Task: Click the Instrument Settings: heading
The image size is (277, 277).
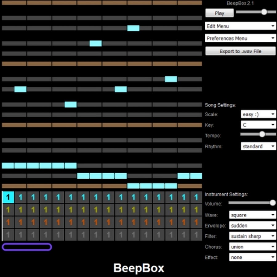Action: click(226, 194)
